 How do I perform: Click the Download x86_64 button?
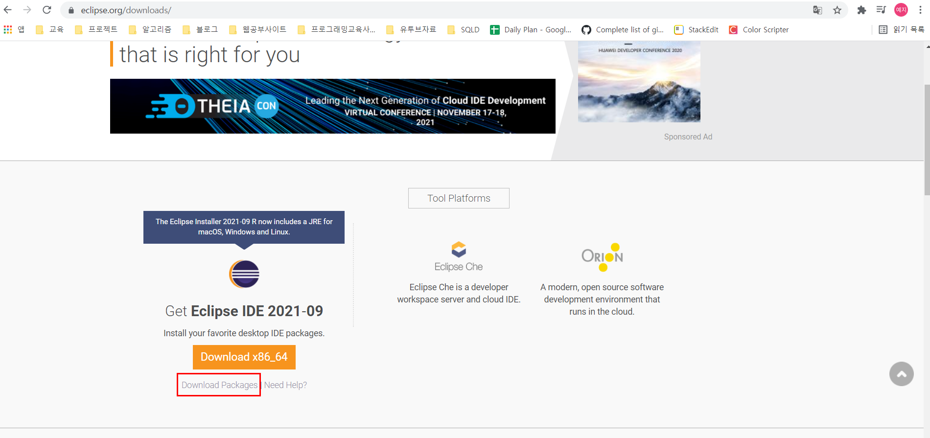tap(244, 357)
